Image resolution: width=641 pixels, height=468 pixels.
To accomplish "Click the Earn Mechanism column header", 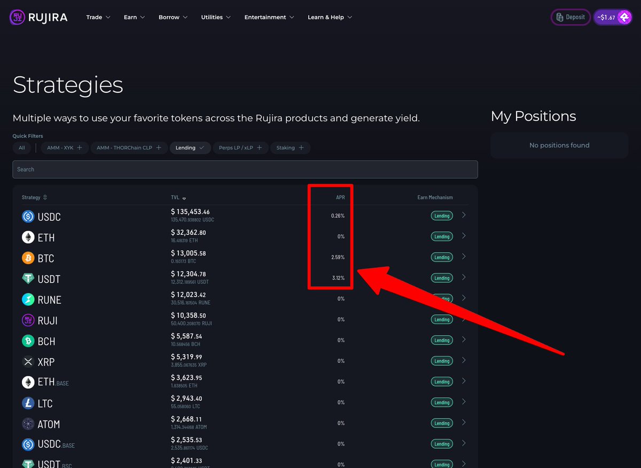I will click(435, 197).
